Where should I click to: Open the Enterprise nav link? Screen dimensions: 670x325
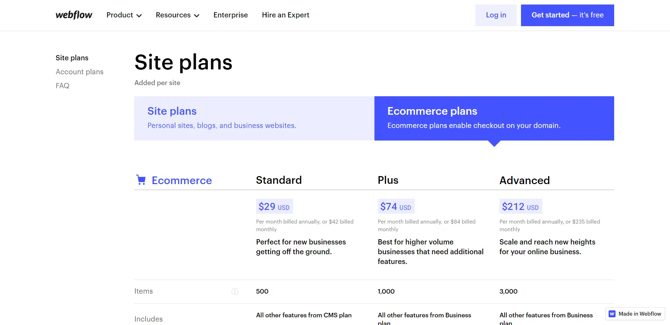(x=231, y=15)
